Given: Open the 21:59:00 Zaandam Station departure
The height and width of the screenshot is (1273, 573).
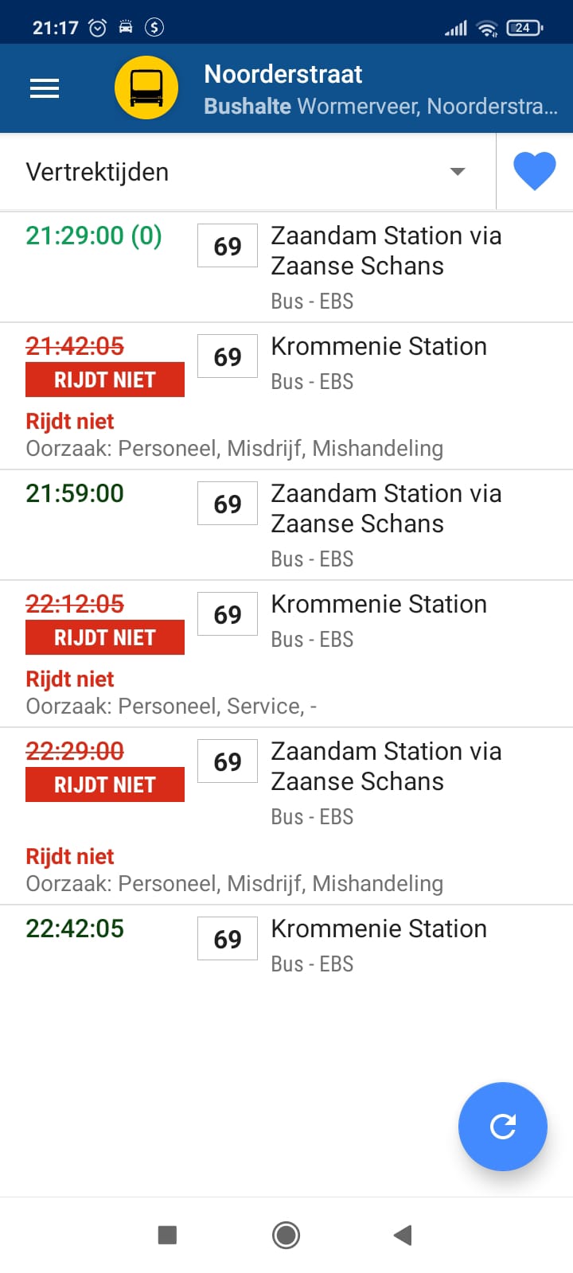Looking at the screenshot, I should [286, 525].
